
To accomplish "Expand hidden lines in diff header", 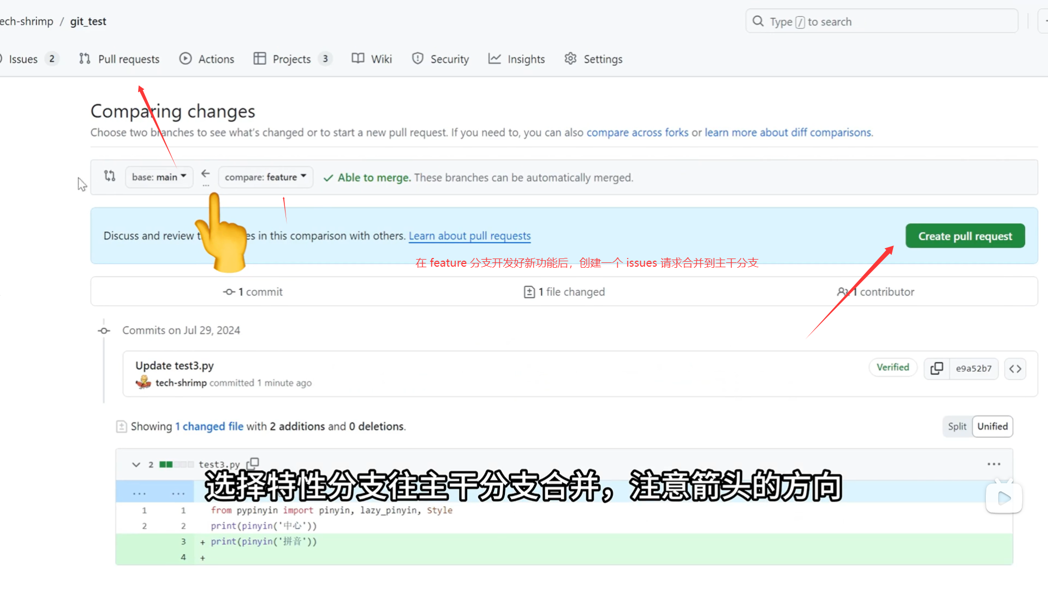I will [x=139, y=492].
